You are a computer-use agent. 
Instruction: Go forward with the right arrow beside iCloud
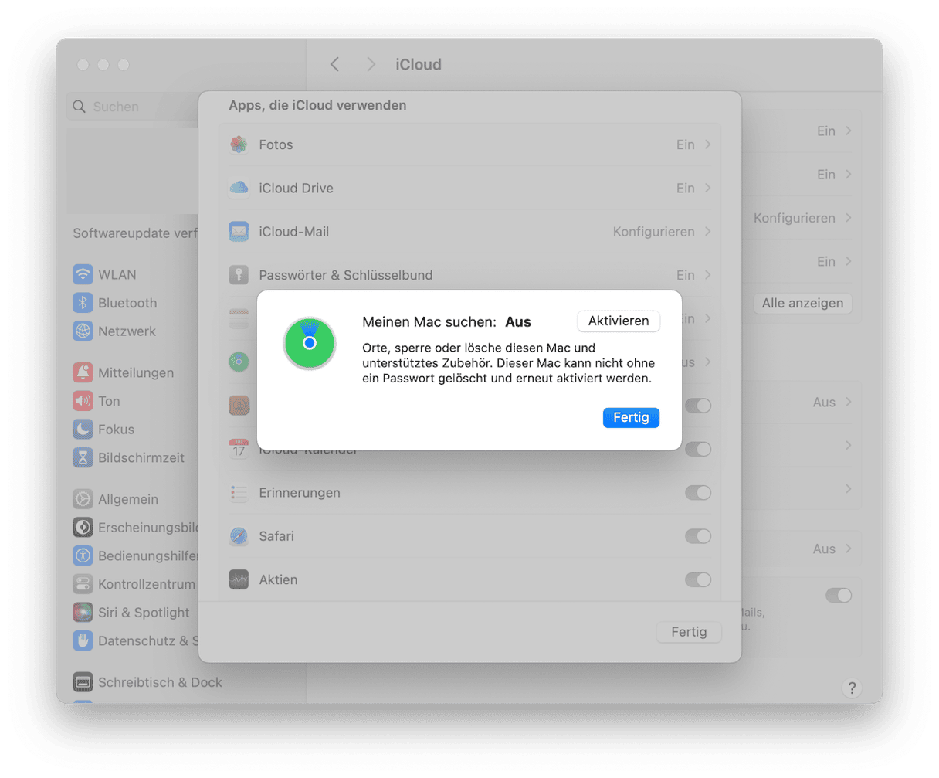coord(371,64)
